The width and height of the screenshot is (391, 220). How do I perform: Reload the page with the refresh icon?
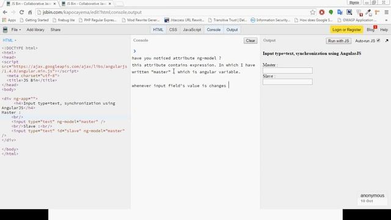pos(22,12)
